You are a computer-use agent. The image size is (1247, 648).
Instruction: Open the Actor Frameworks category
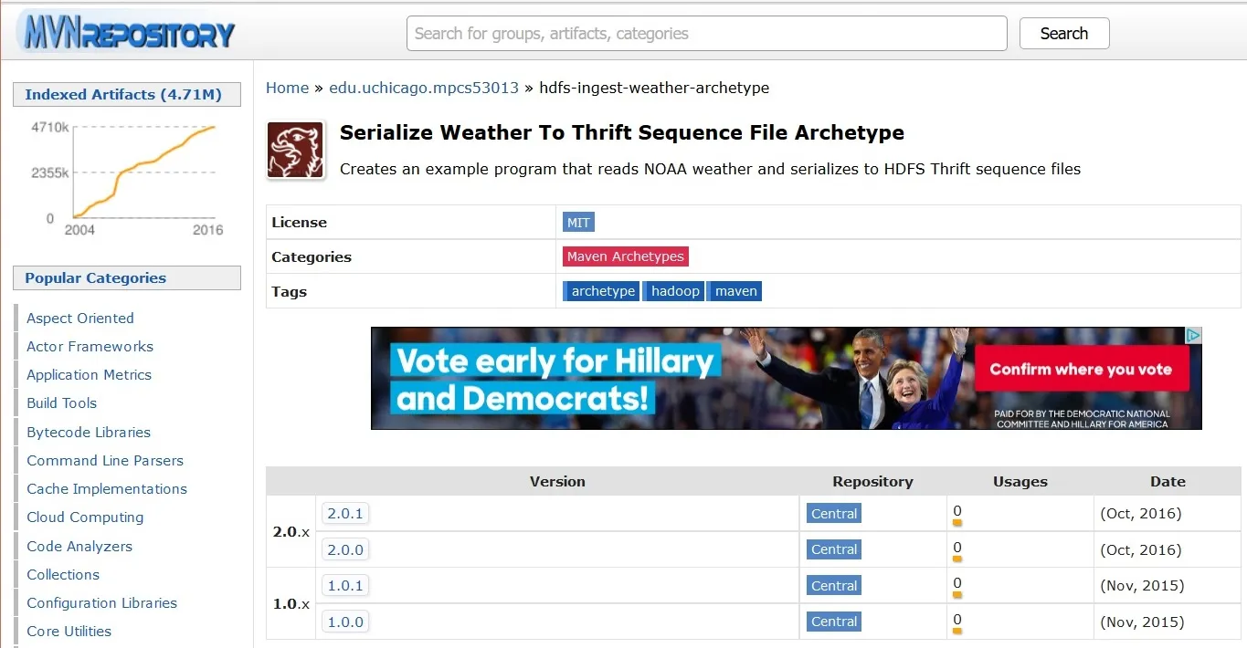click(90, 346)
